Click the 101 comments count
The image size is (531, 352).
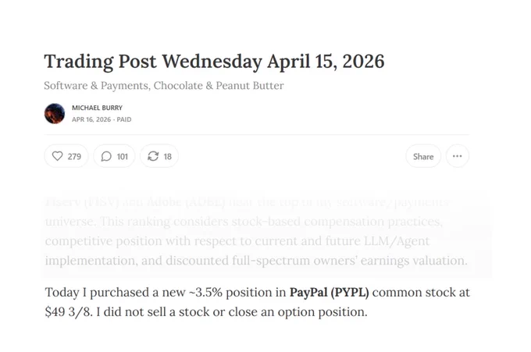click(123, 156)
